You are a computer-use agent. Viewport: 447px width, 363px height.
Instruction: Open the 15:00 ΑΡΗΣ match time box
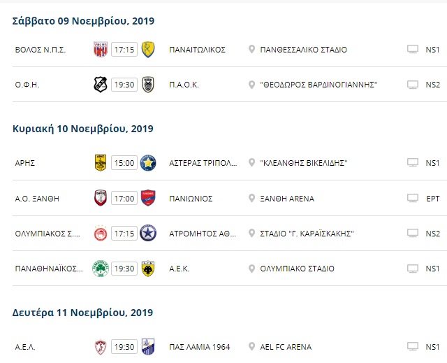pyautogui.click(x=124, y=163)
